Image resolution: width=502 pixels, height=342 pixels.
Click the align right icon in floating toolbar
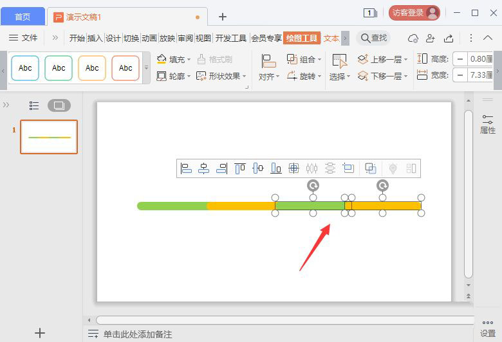point(222,168)
